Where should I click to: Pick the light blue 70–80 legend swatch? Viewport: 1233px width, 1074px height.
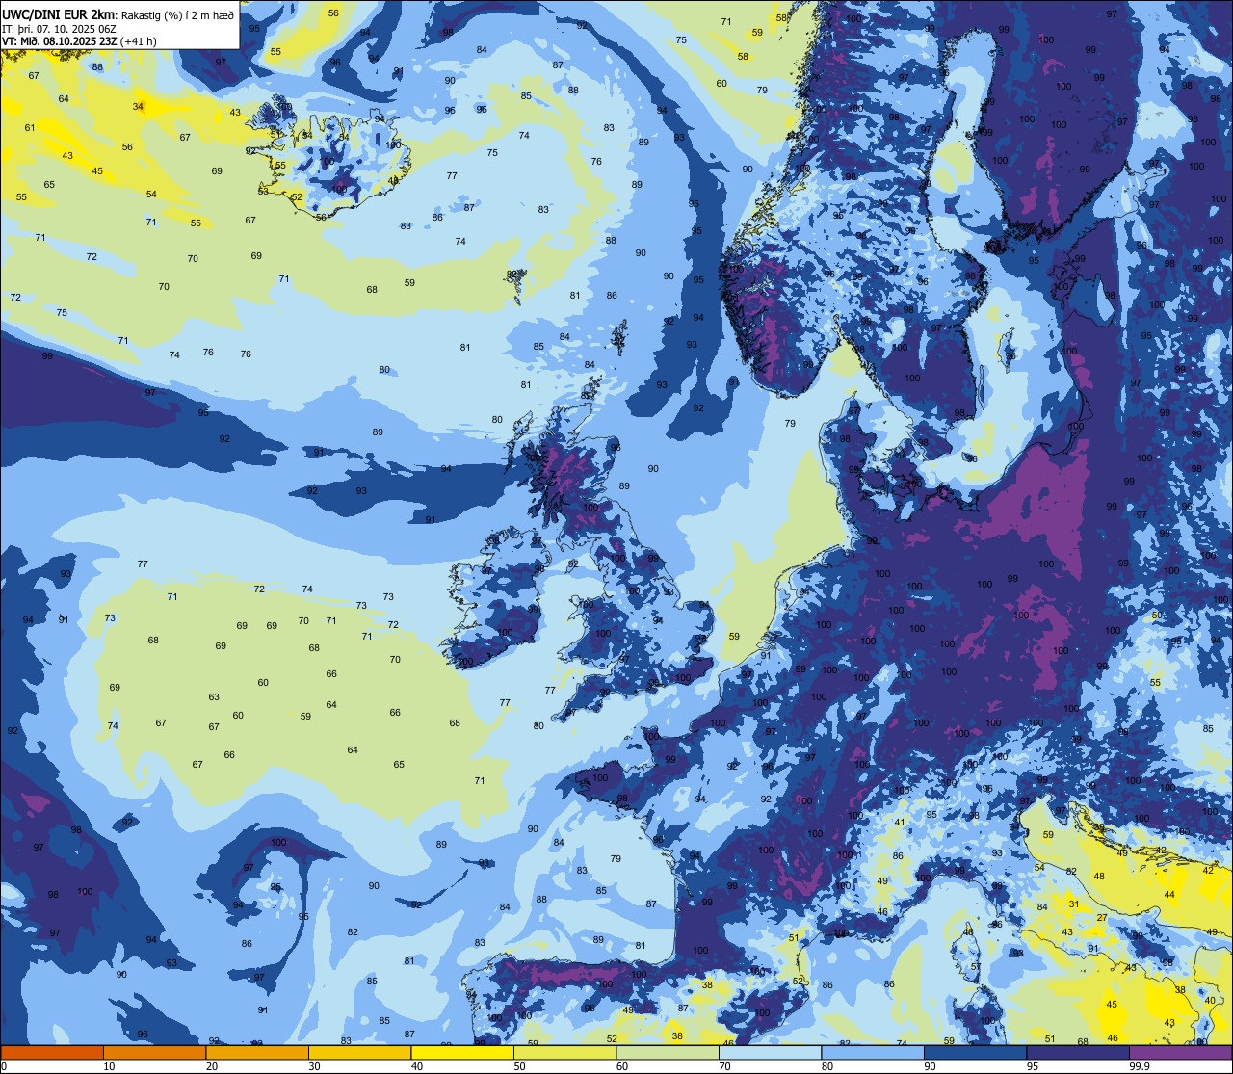click(x=770, y=1052)
